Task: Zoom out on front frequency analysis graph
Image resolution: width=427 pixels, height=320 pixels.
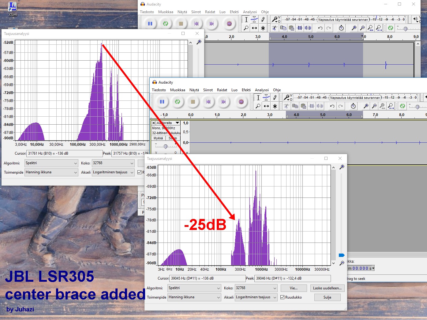Action: [342, 263]
